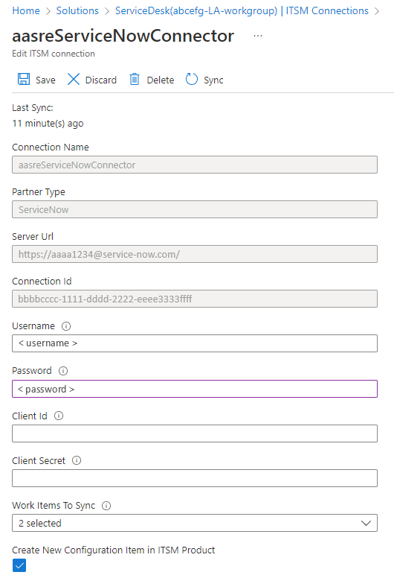Click into the Client Secret field
The image size is (394, 575).
[x=195, y=478]
